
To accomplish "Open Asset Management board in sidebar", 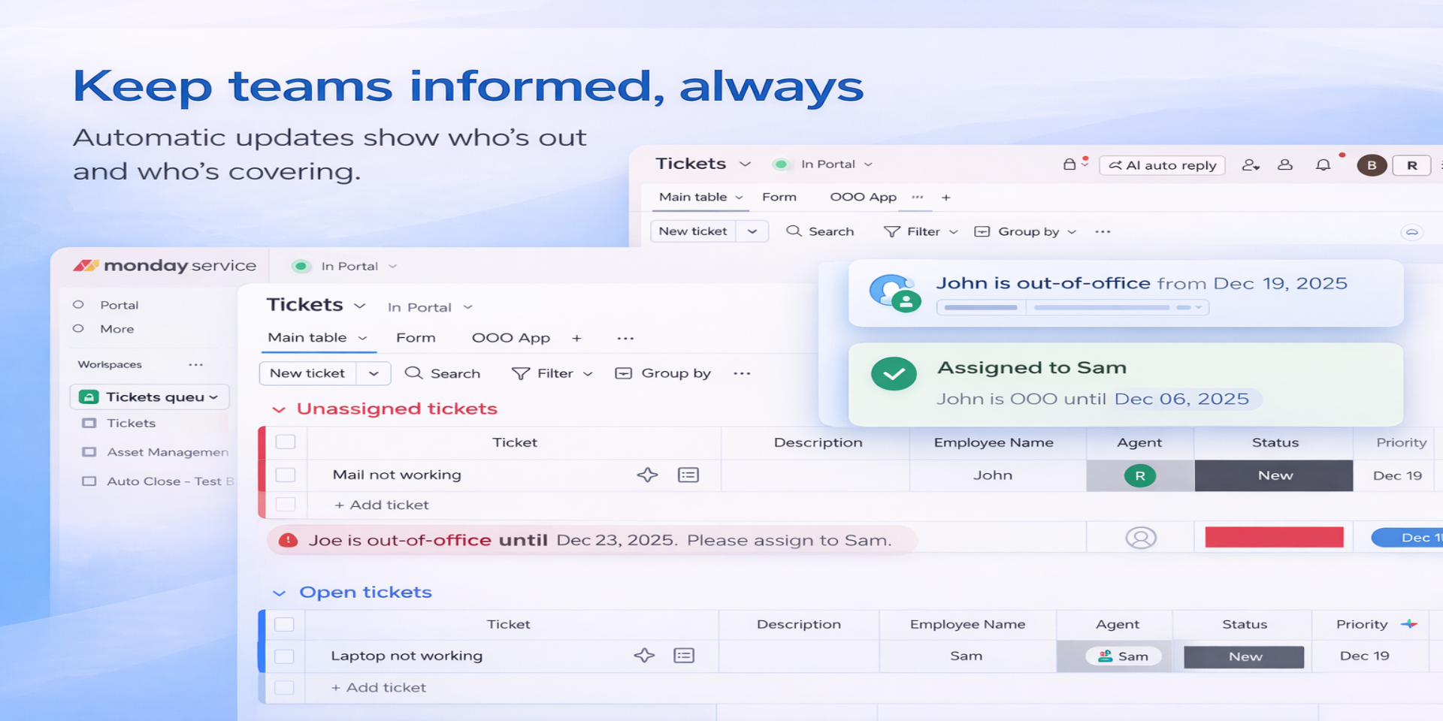I will (x=167, y=452).
